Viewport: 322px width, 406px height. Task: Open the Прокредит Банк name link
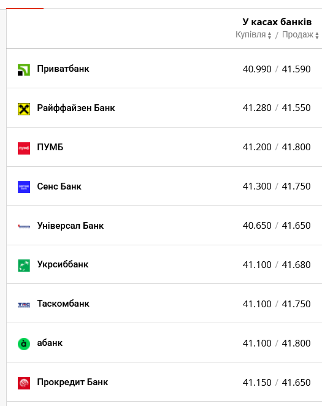tap(72, 382)
